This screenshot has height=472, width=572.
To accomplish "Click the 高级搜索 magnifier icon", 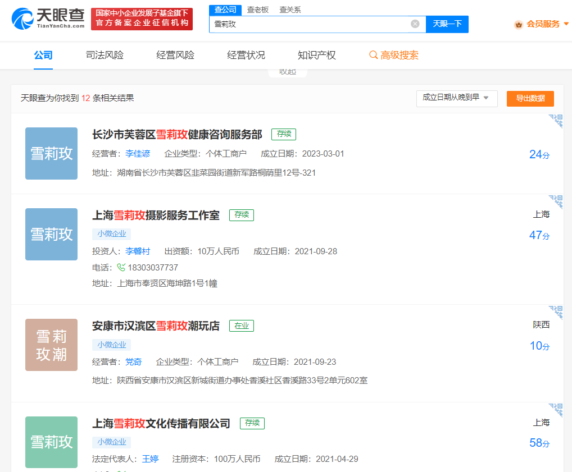I will (x=373, y=55).
